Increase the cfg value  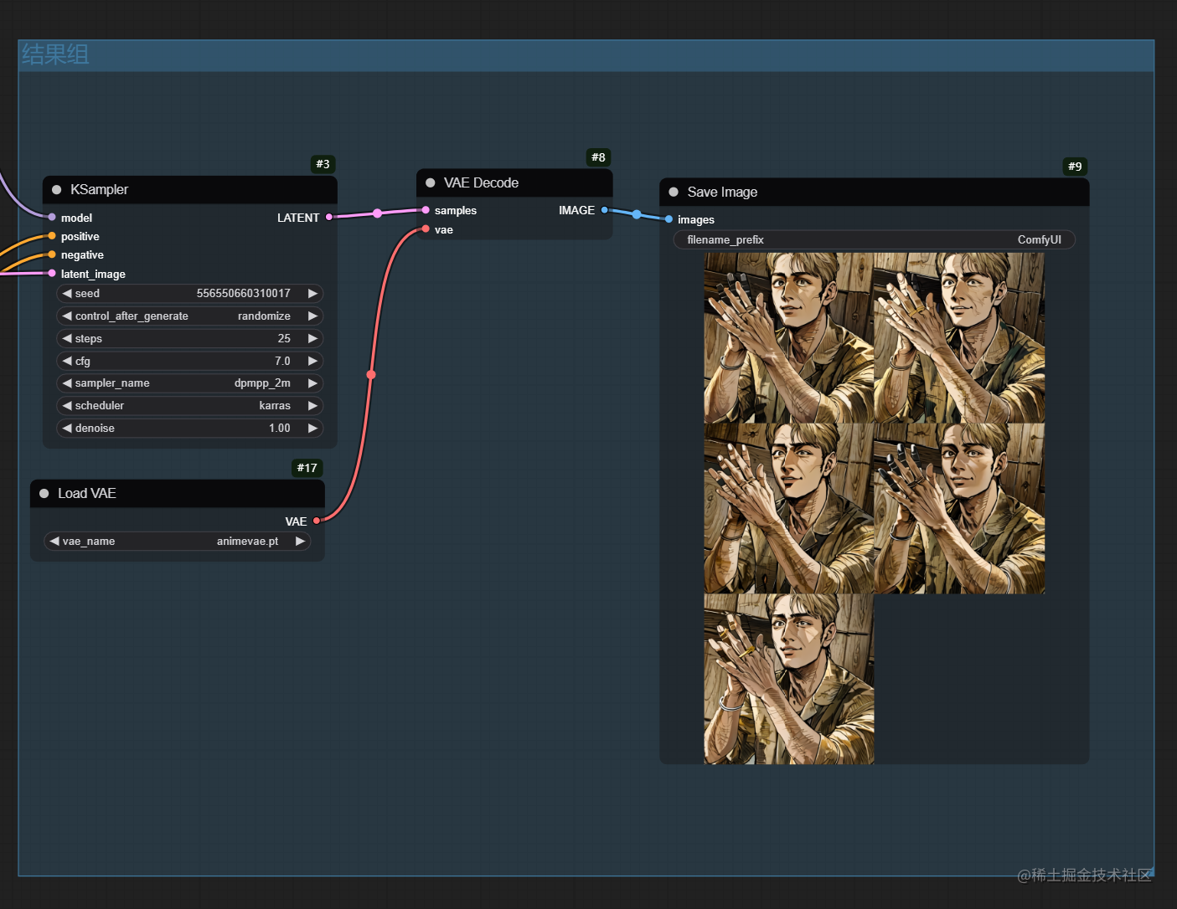[x=312, y=362]
